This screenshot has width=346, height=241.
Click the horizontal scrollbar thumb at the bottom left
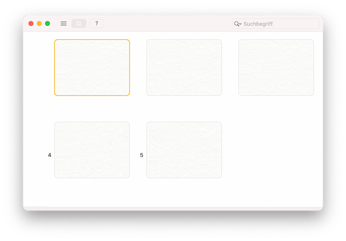point(35,208)
